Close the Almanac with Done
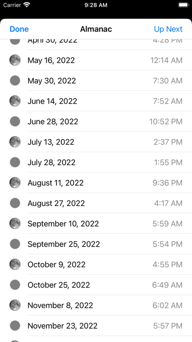The image size is (192, 342). coord(19,29)
